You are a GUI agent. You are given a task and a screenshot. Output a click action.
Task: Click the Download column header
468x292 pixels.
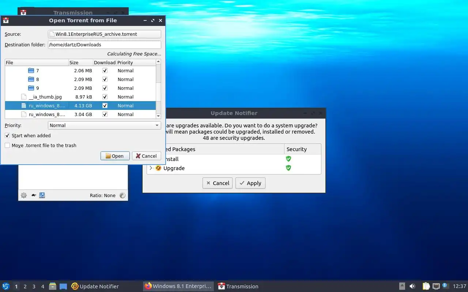(x=105, y=62)
